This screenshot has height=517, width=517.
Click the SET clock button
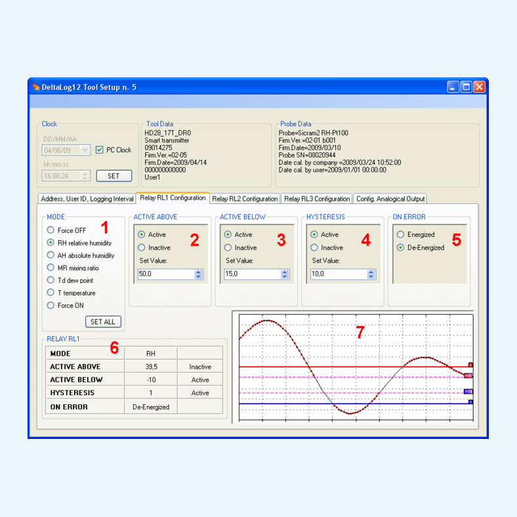(x=114, y=176)
